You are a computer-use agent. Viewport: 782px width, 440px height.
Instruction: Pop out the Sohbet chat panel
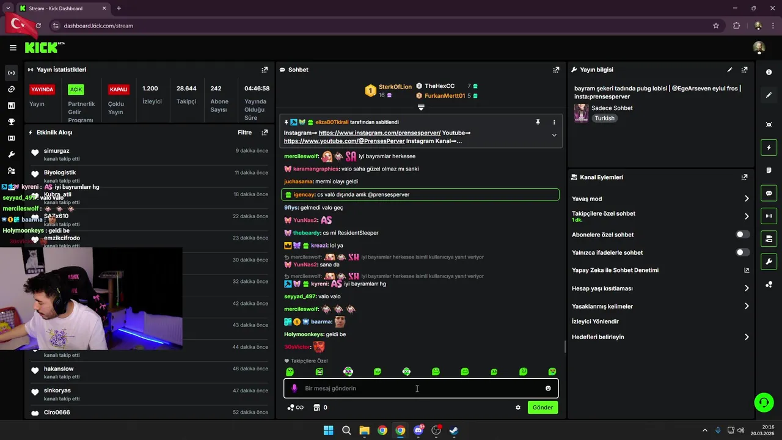pyautogui.click(x=556, y=70)
